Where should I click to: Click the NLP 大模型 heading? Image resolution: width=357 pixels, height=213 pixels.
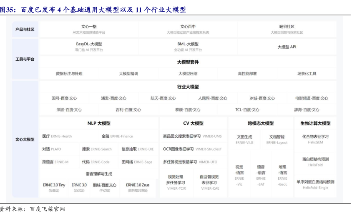[99, 123]
